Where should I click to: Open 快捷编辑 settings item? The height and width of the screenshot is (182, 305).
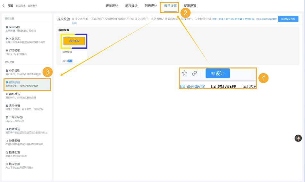[27, 142]
